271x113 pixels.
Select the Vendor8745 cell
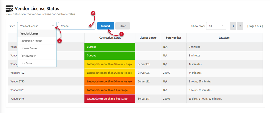[46, 81]
